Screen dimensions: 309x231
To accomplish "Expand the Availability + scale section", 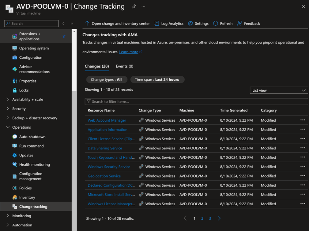I will click(x=8, y=99).
